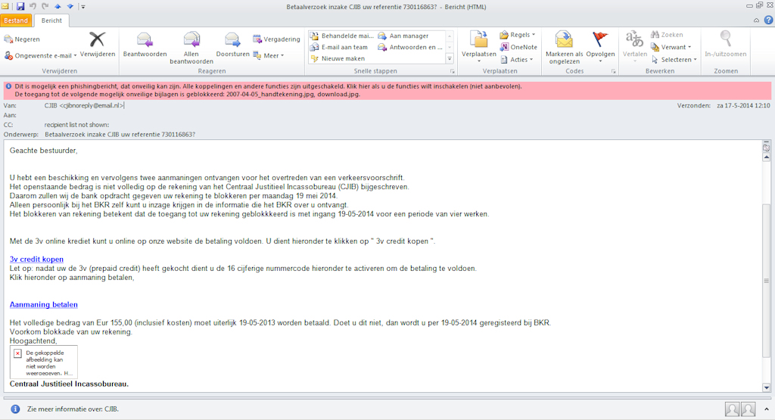Image resolution: width=775 pixels, height=420 pixels.
Task: Click sent date za 17-5-2014 12:10
Action: [743, 105]
